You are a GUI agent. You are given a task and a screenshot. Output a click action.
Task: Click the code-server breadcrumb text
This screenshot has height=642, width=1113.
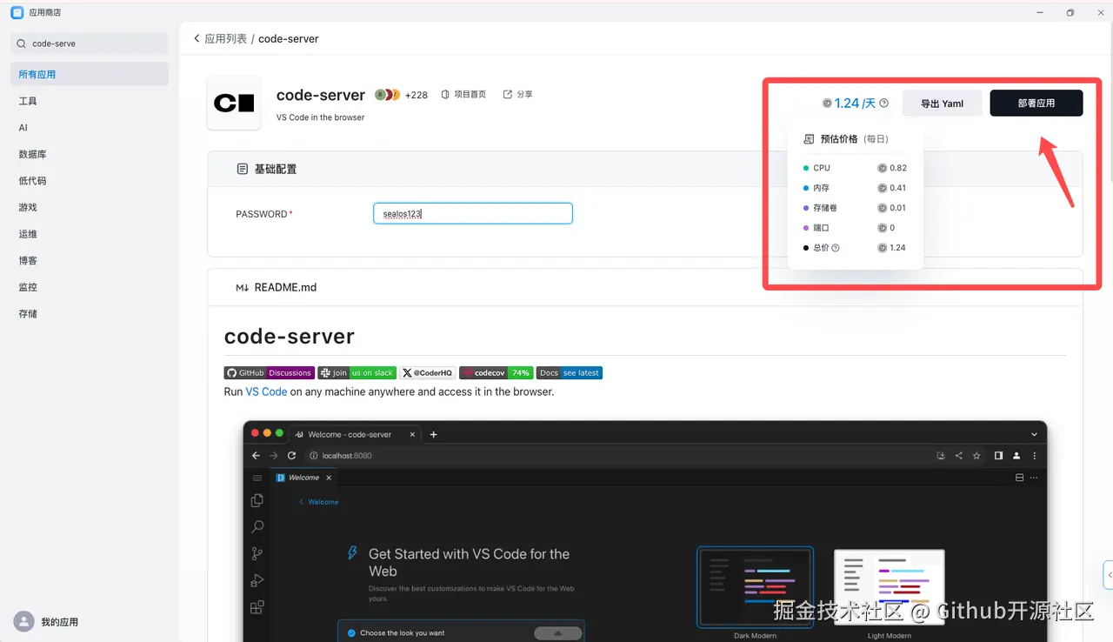[289, 38]
